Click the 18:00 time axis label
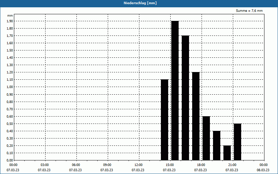Screen dimensions: 278x174 point(202,165)
